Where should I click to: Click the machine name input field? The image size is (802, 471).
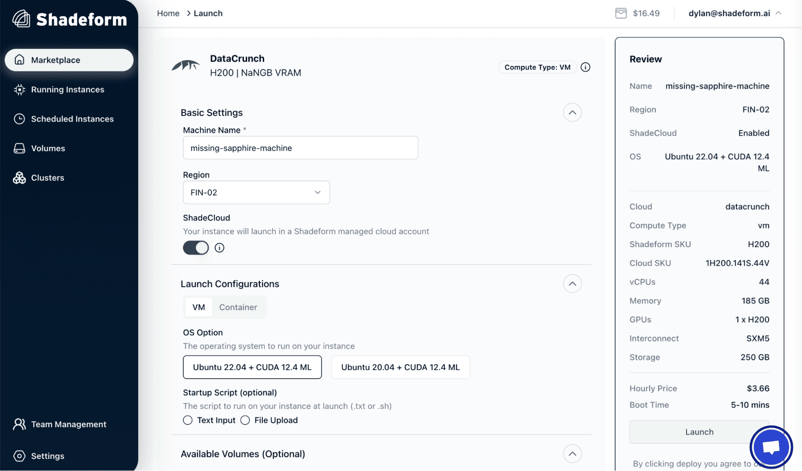(x=300, y=148)
